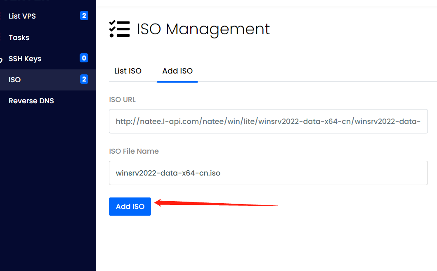
Task: Switch to the List ISO tab
Action: click(x=128, y=71)
